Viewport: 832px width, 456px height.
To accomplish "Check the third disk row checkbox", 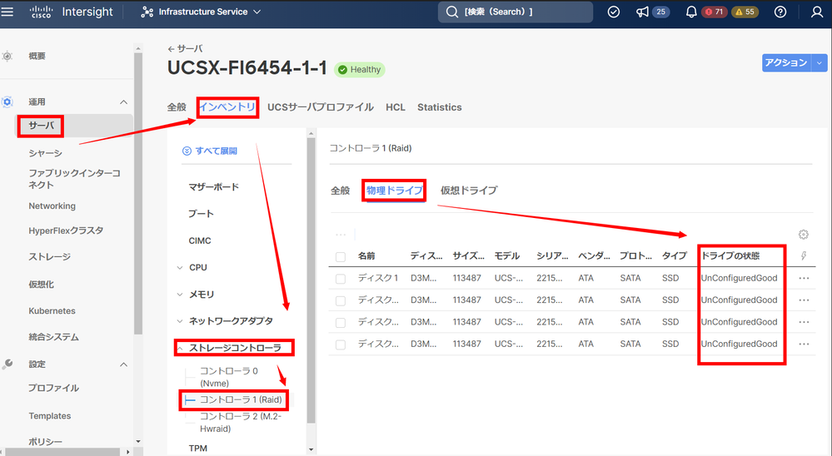I will point(341,323).
